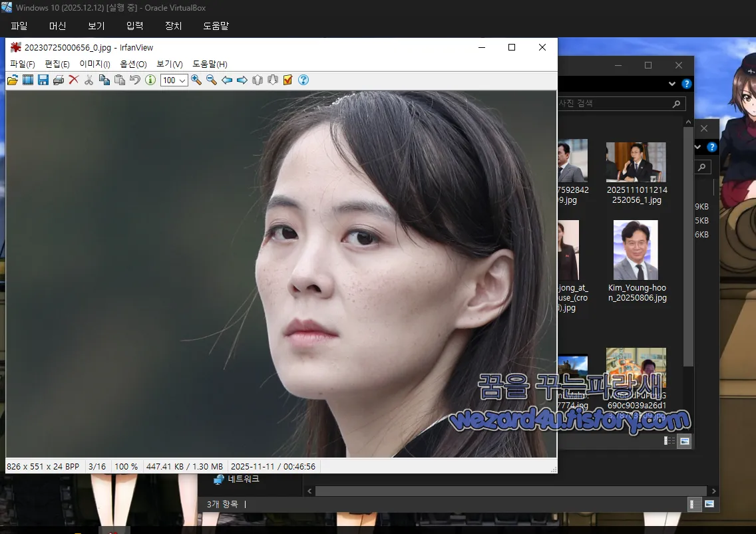This screenshot has width=756, height=534.
Task: Click the next page down arrow icon
Action: (x=273, y=80)
